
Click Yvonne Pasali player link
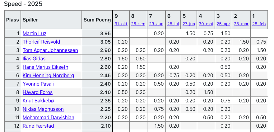point(38,84)
